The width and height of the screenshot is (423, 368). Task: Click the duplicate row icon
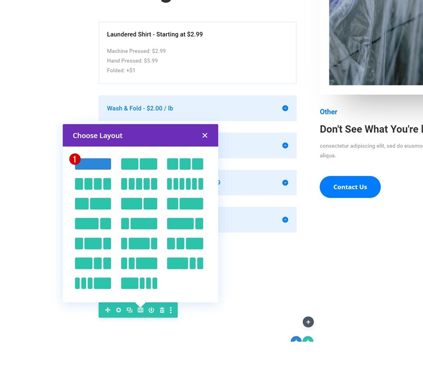129,310
